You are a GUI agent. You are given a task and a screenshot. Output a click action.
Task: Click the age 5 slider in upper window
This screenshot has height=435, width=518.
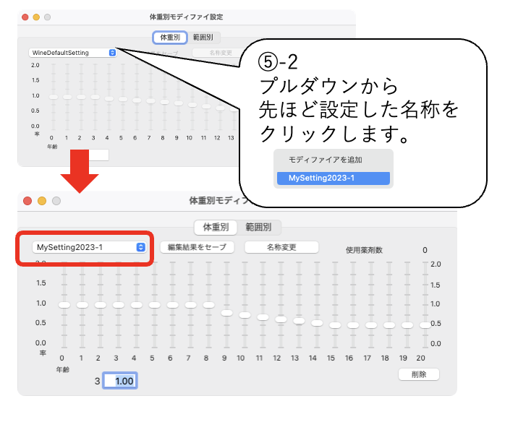coord(122,99)
